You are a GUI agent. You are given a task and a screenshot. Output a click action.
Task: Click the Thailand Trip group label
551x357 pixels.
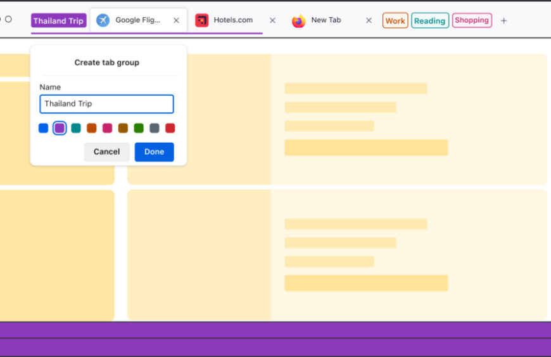pos(58,21)
